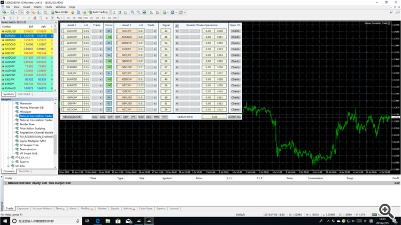Enable chart auto scroll icon
Image resolution: width=401 pixels, height=225 pixels.
(x=152, y=12)
